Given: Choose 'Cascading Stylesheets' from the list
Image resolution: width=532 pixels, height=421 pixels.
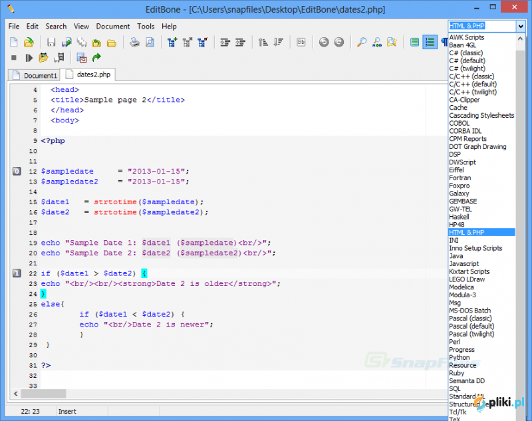Looking at the screenshot, I should (x=481, y=115).
